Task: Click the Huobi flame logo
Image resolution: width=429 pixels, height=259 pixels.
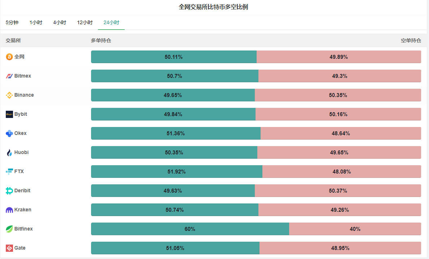Action: pos(9,153)
